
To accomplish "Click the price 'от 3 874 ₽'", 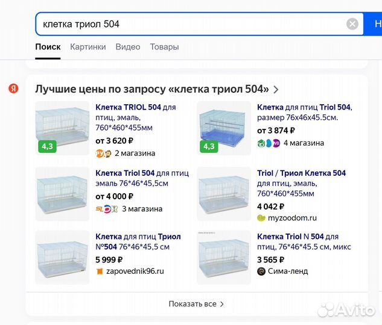I will coord(276,131).
